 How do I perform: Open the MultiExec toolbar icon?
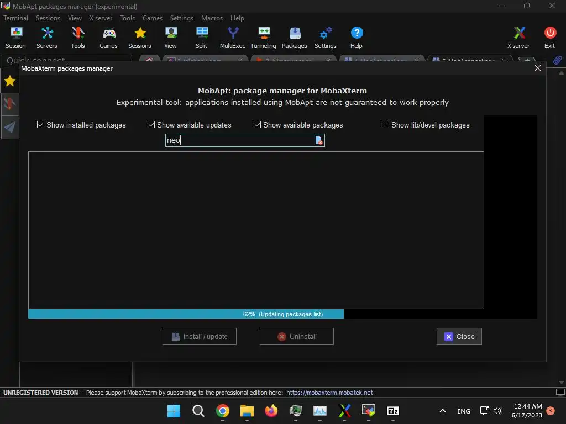(x=233, y=38)
